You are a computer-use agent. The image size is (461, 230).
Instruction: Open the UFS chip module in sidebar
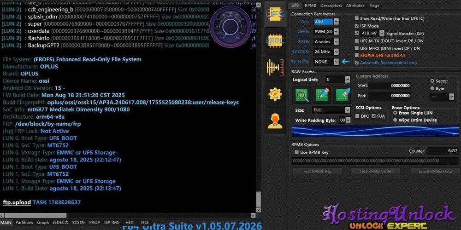point(275,14)
